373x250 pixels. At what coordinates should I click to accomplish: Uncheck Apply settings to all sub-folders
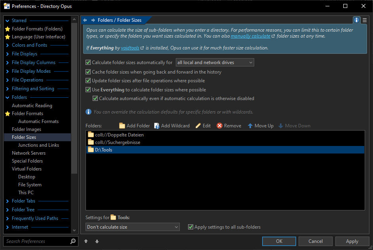[x=191, y=227]
